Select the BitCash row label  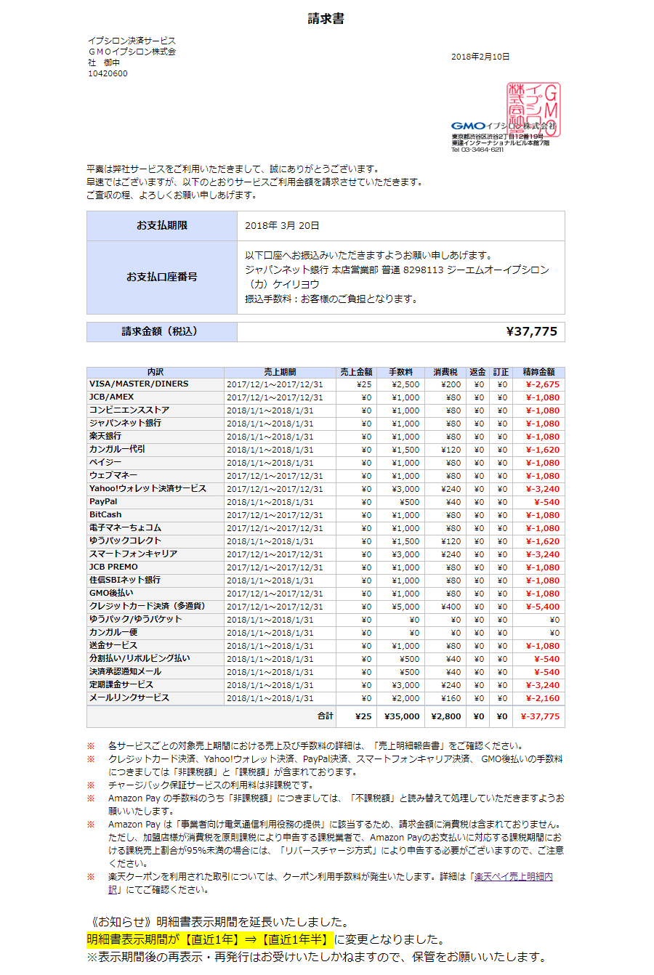[x=106, y=514]
